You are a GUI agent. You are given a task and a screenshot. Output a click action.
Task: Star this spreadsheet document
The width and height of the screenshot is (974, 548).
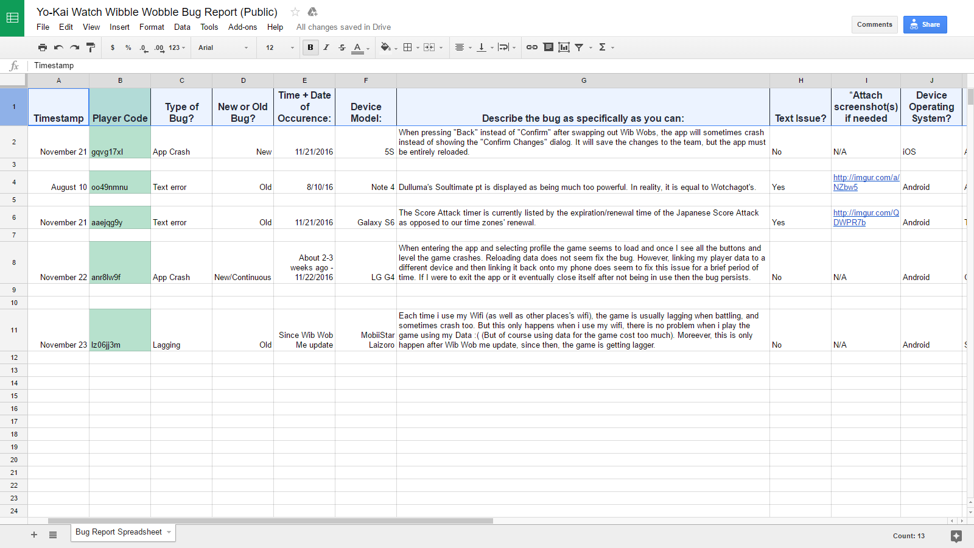point(295,12)
